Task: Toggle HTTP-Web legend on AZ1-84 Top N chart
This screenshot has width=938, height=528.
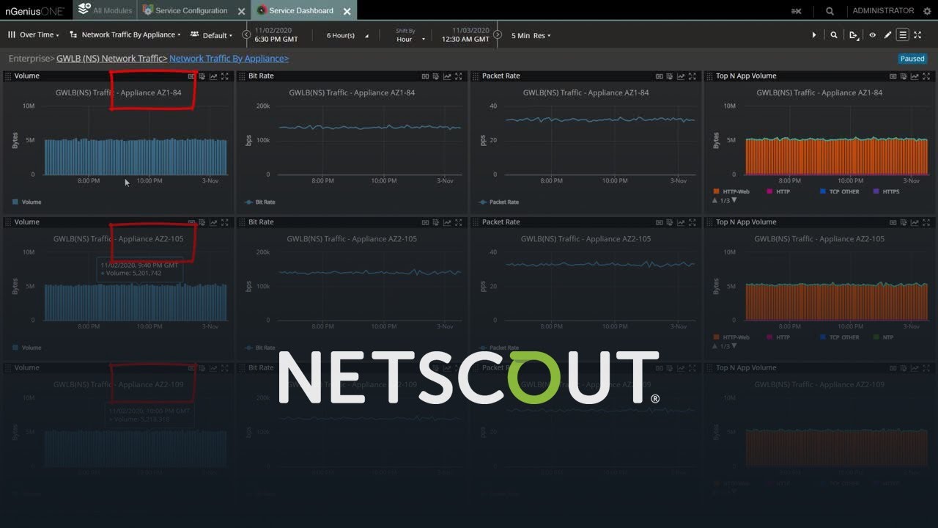Action: 731,191
